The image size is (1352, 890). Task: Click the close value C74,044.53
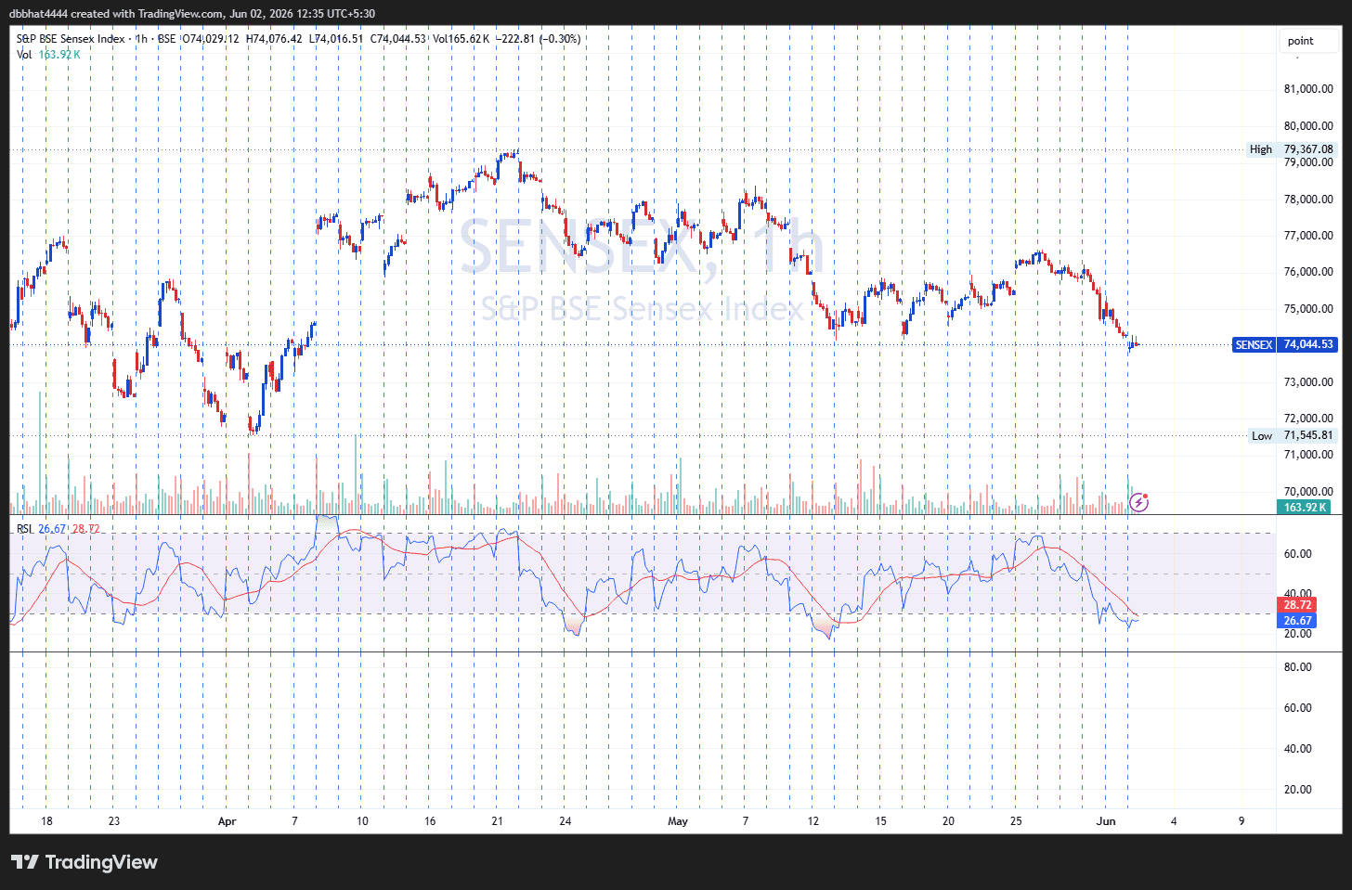(398, 39)
